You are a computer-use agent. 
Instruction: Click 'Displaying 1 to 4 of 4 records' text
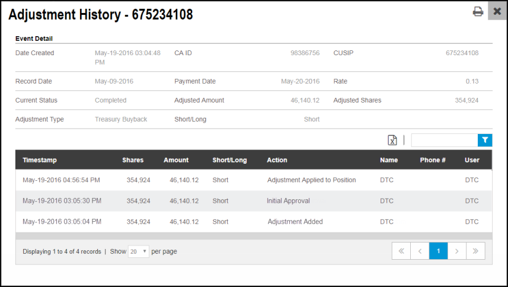[x=62, y=251]
